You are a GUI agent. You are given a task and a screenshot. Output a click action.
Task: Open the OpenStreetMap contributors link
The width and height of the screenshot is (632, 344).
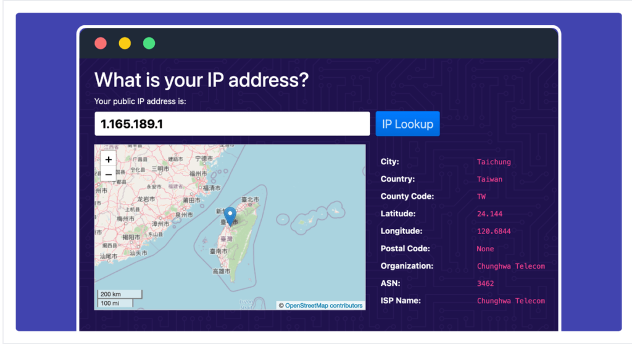pyautogui.click(x=323, y=306)
